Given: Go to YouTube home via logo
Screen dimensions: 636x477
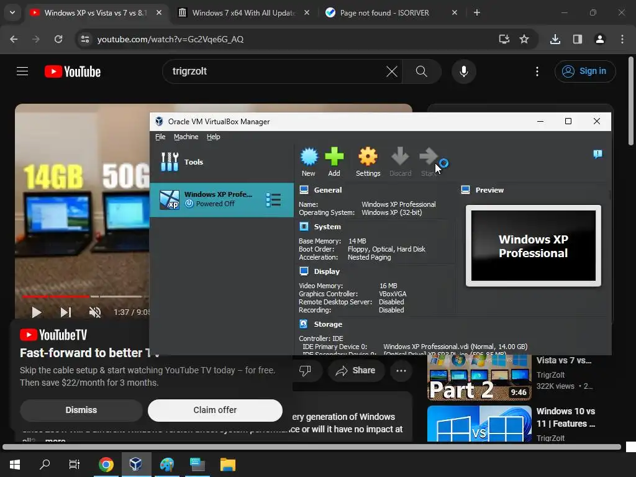Looking at the screenshot, I should click(73, 71).
